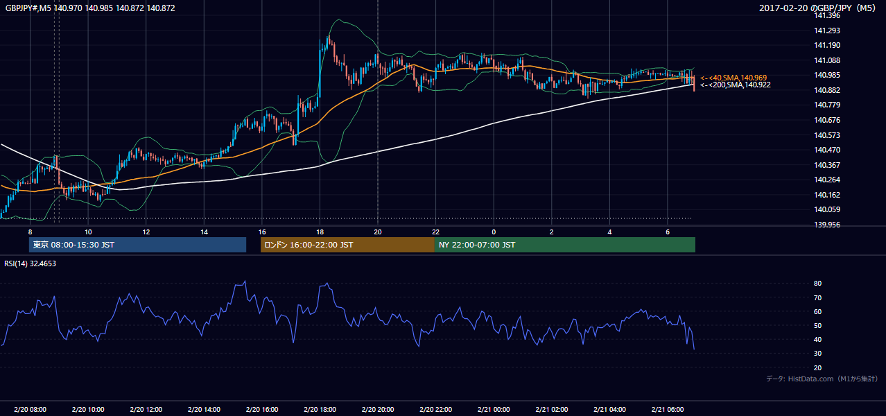Click the 2/20 20:00 date label
Screen dimensions: 886x416
click(x=378, y=409)
